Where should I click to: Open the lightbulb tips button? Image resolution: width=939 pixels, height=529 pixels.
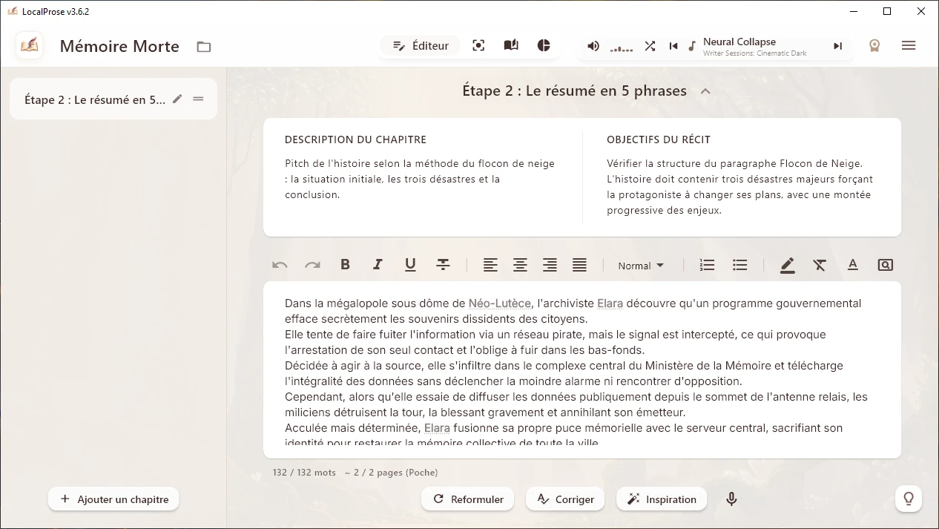point(909,499)
